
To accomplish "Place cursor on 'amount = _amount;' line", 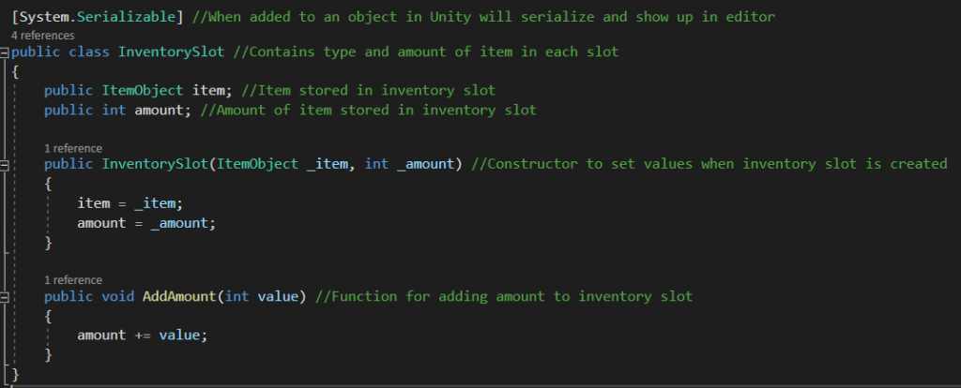I will (x=146, y=223).
